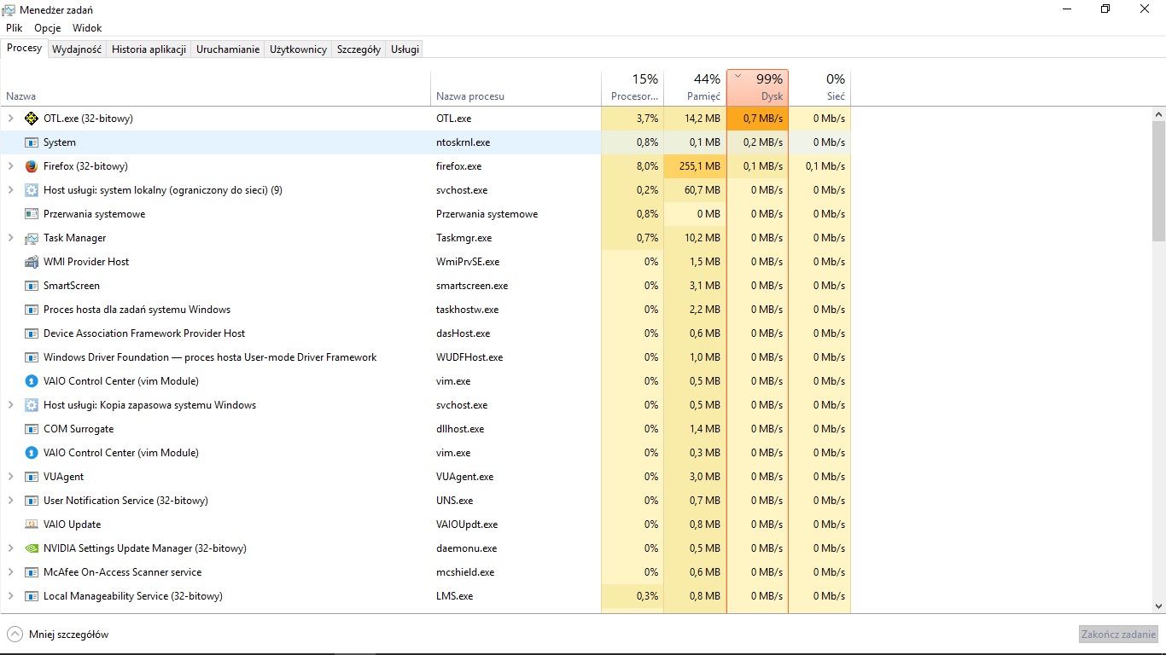This screenshot has width=1166, height=655.
Task: Sort by the Sieć column header
Action: click(819, 88)
